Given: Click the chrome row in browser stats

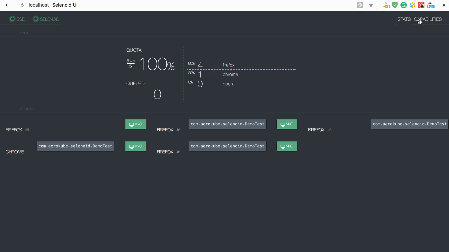Looking at the screenshot, I should coord(241,74).
